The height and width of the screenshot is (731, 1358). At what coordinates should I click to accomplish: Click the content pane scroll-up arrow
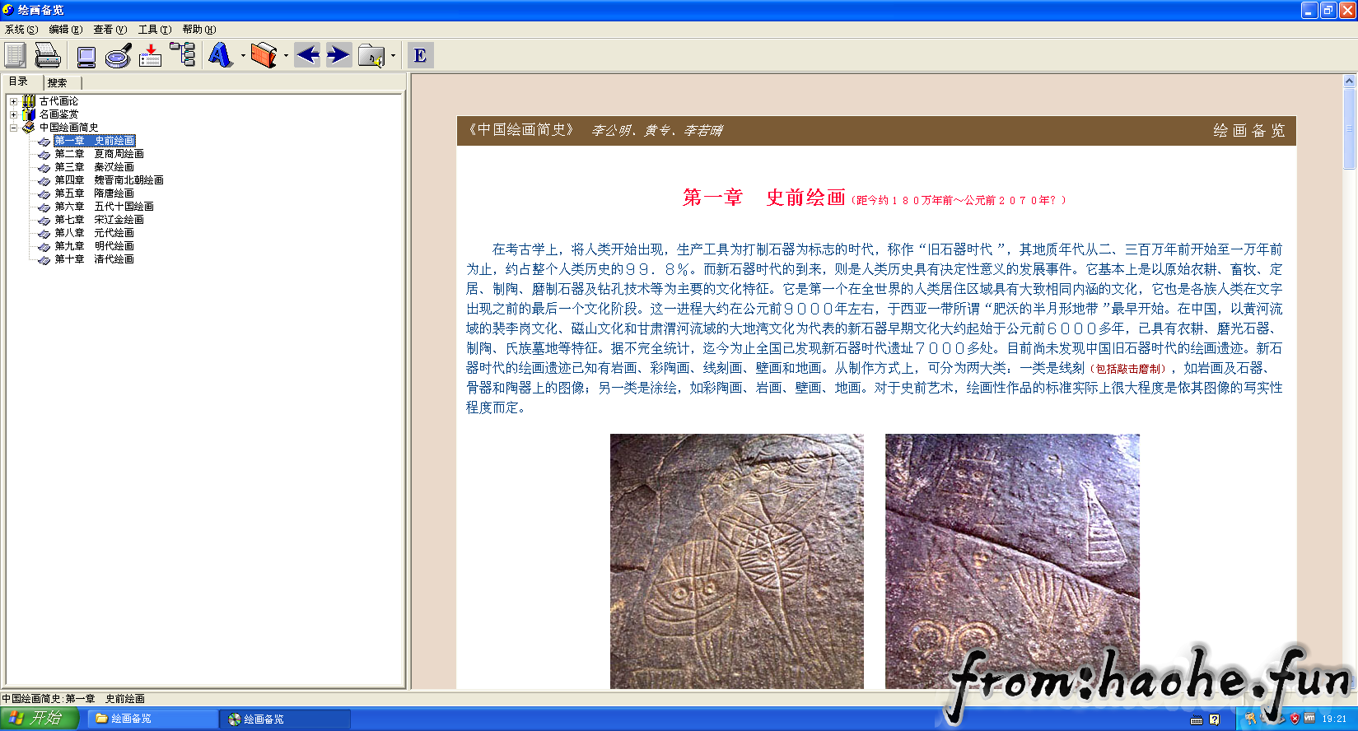point(1349,81)
